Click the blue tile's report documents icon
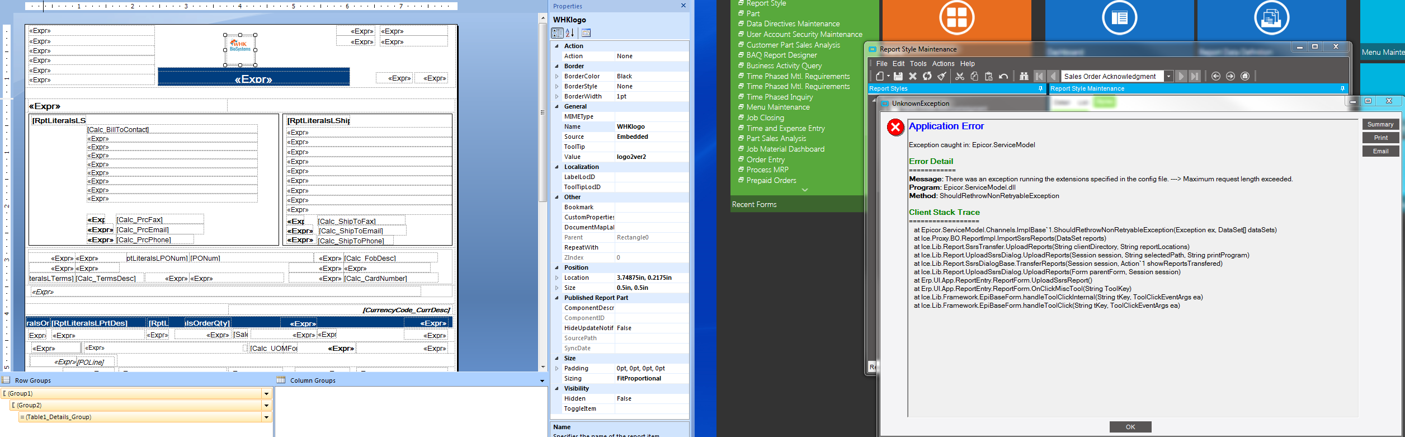This screenshot has width=1405, height=437. [x=1272, y=17]
